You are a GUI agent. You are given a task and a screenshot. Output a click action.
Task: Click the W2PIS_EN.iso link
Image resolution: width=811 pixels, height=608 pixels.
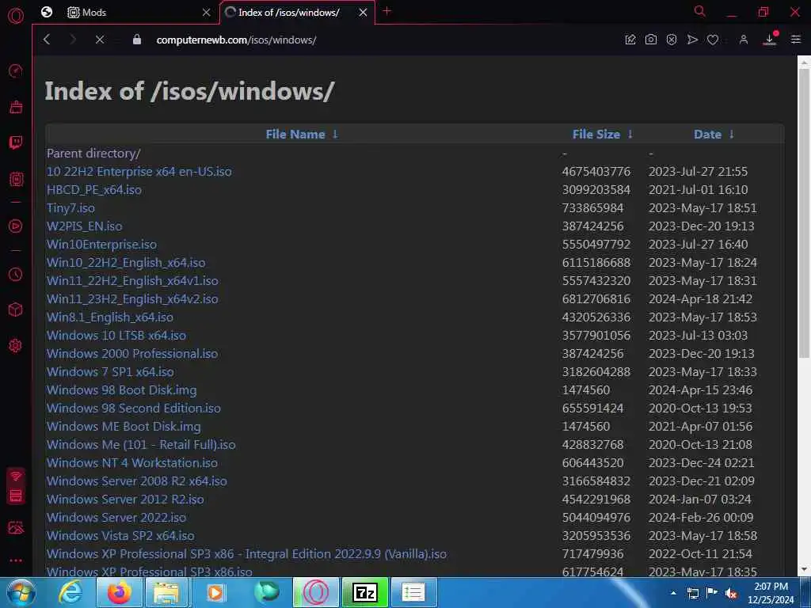tap(84, 226)
